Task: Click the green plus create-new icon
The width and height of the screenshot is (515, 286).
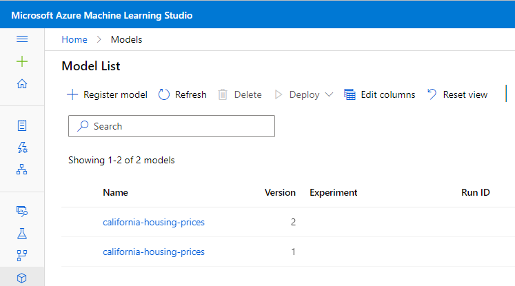Action: pos(22,61)
